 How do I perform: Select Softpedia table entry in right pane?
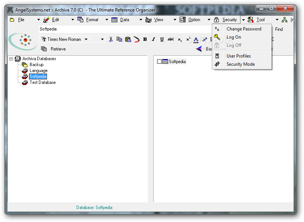(177, 62)
